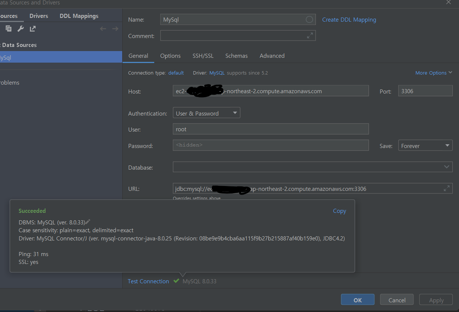459x312 pixels.
Task: Click the Test Connection link
Action: pos(148,281)
